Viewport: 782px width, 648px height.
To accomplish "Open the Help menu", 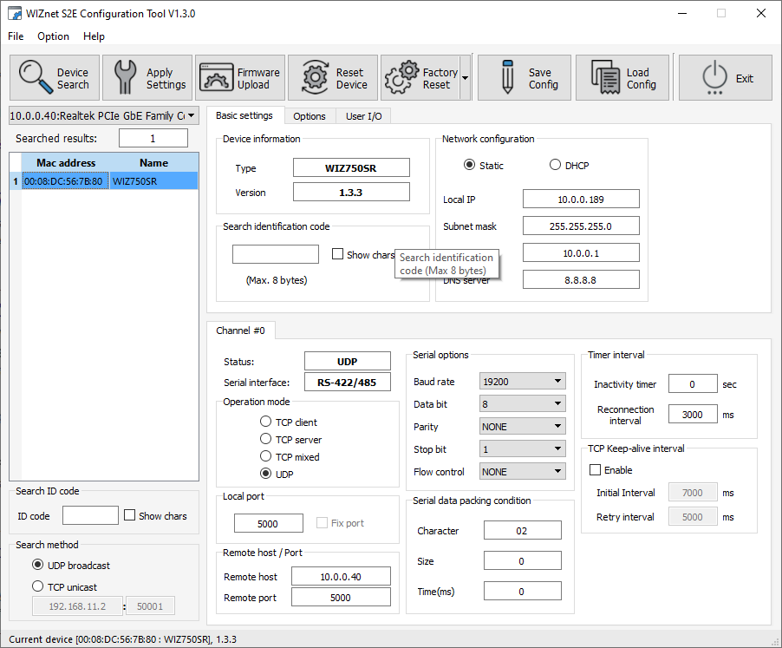I will 94,36.
